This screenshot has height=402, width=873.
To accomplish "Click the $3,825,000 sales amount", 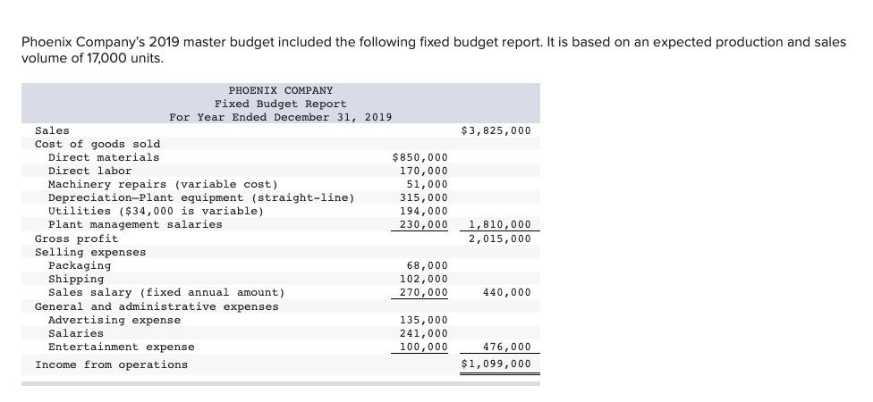I will click(x=496, y=130).
